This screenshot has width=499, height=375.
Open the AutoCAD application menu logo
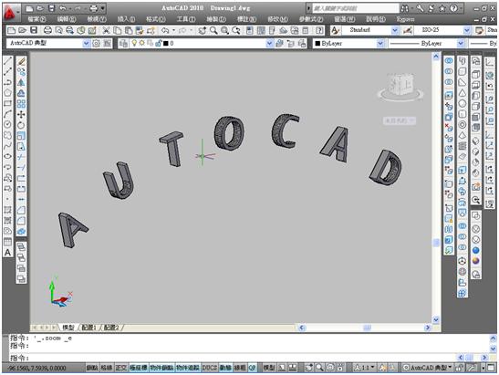pos(10,13)
